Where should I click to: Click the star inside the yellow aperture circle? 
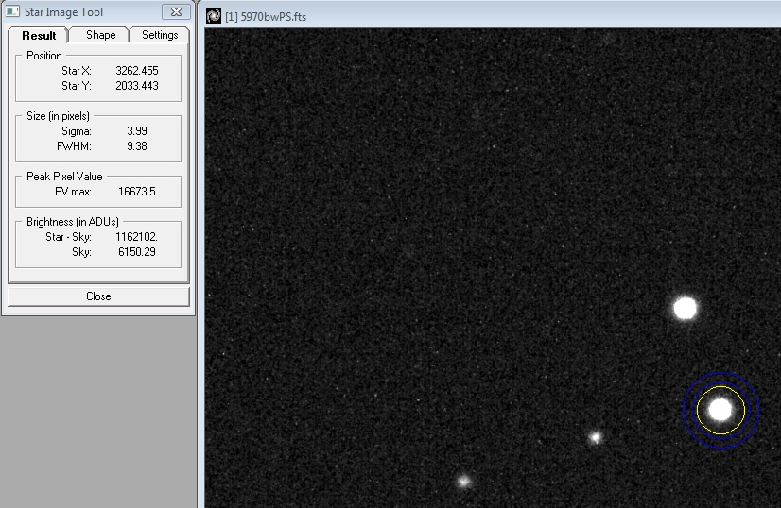coord(720,409)
